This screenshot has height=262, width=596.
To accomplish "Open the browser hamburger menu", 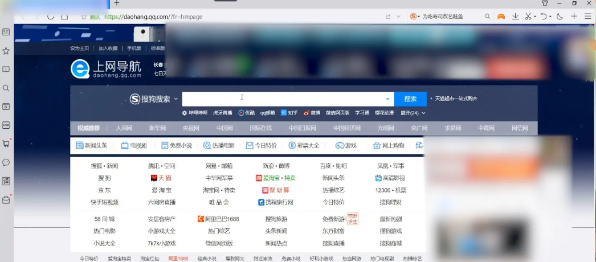I will click(x=588, y=17).
